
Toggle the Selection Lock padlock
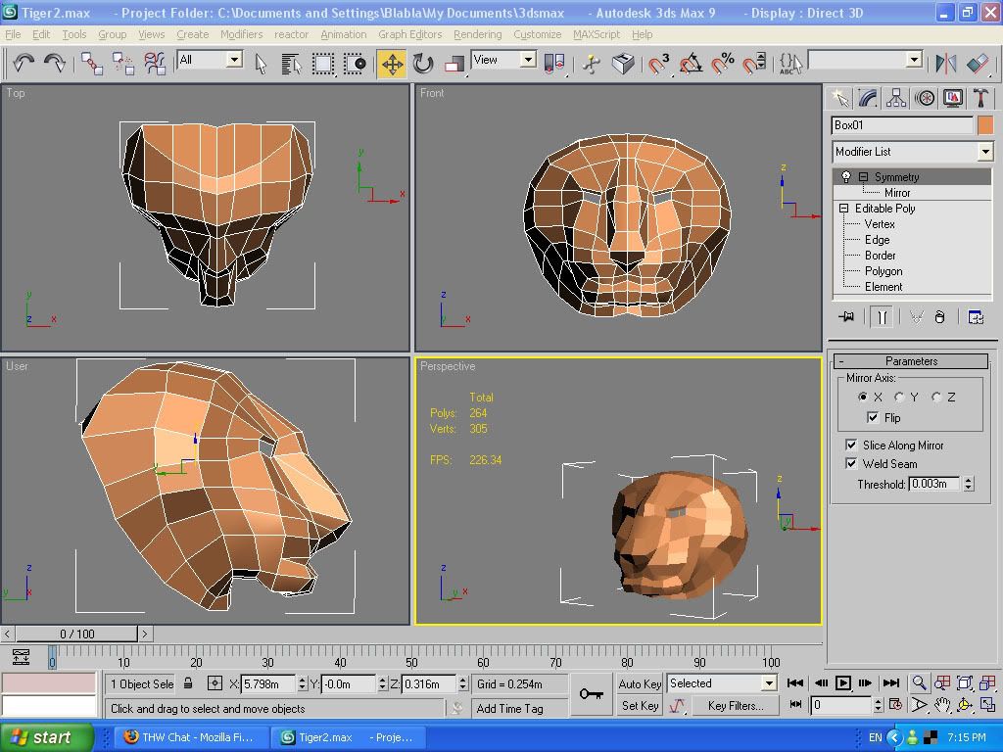pyautogui.click(x=188, y=682)
